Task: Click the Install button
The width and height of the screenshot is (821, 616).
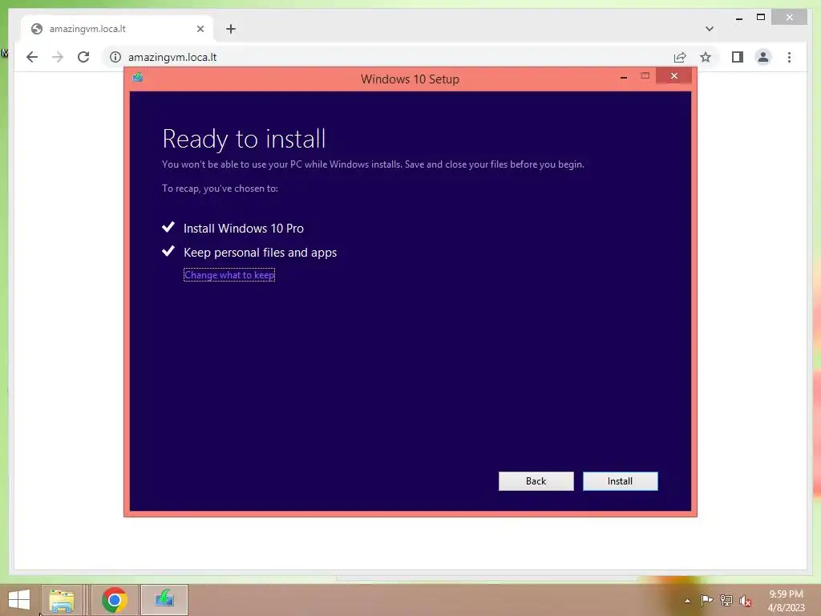Action: (620, 481)
